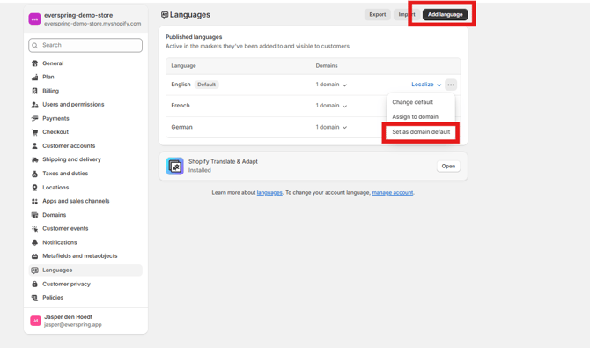Click the Export button
This screenshot has height=348, width=590.
tap(378, 14)
